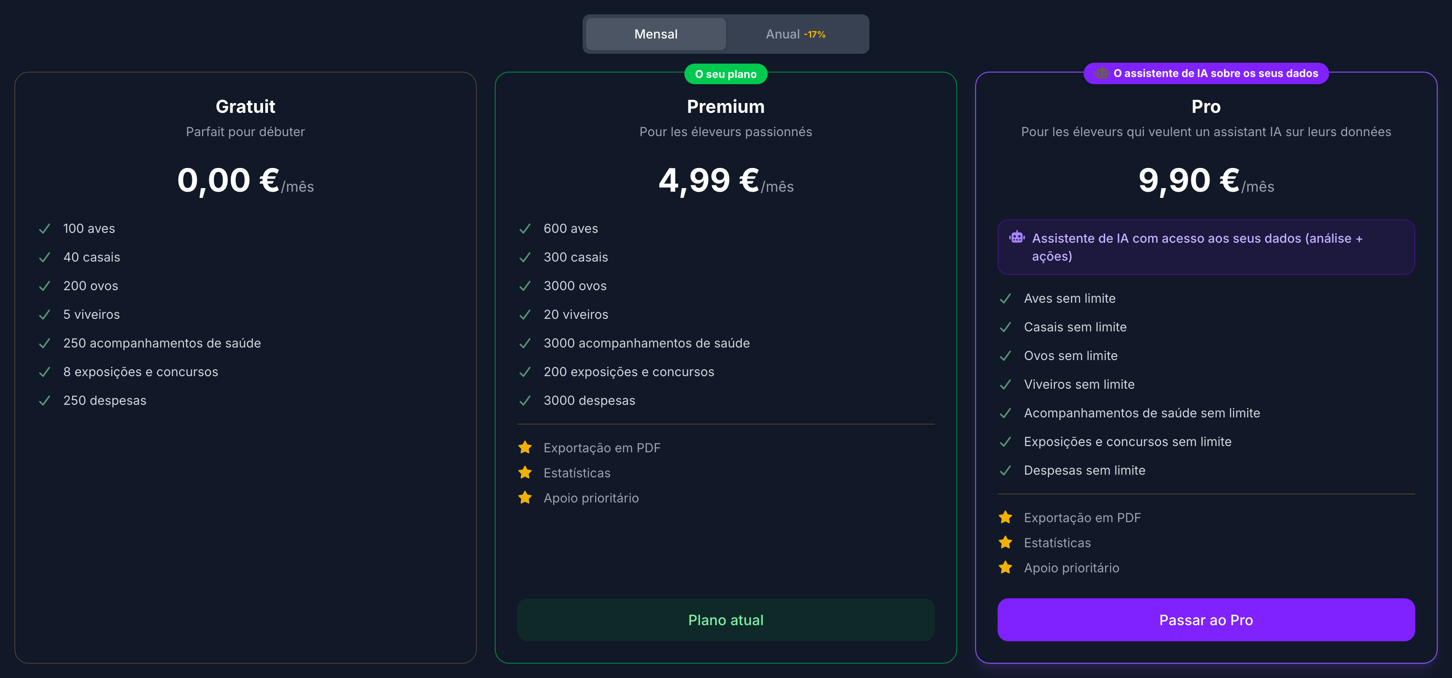Click '3000 despesas' feature text
Screen dimensions: 1452x678
tap(589, 400)
